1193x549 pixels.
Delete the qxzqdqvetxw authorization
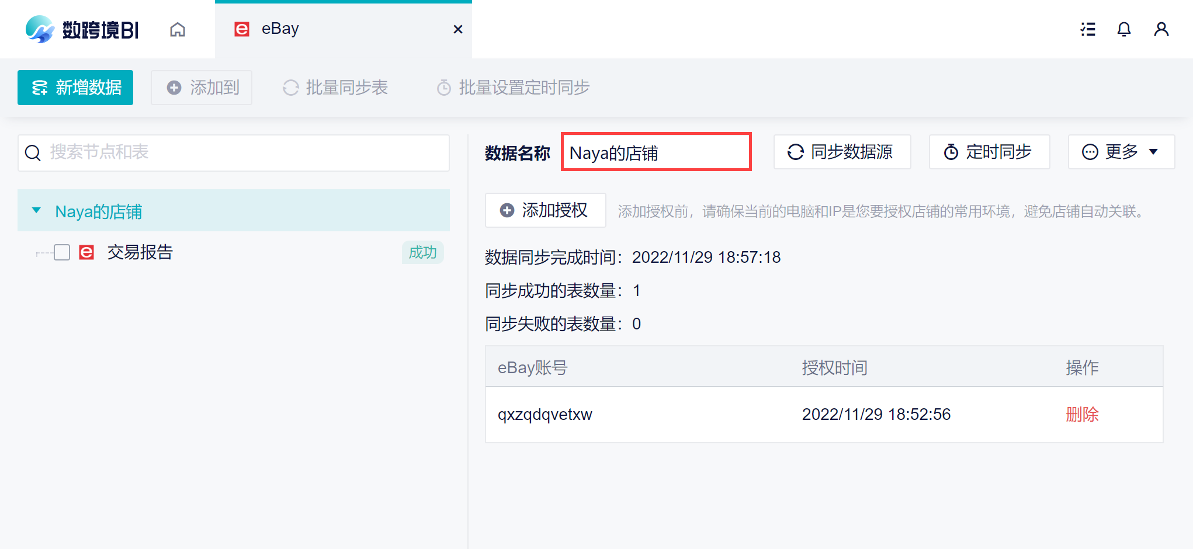[1083, 415]
